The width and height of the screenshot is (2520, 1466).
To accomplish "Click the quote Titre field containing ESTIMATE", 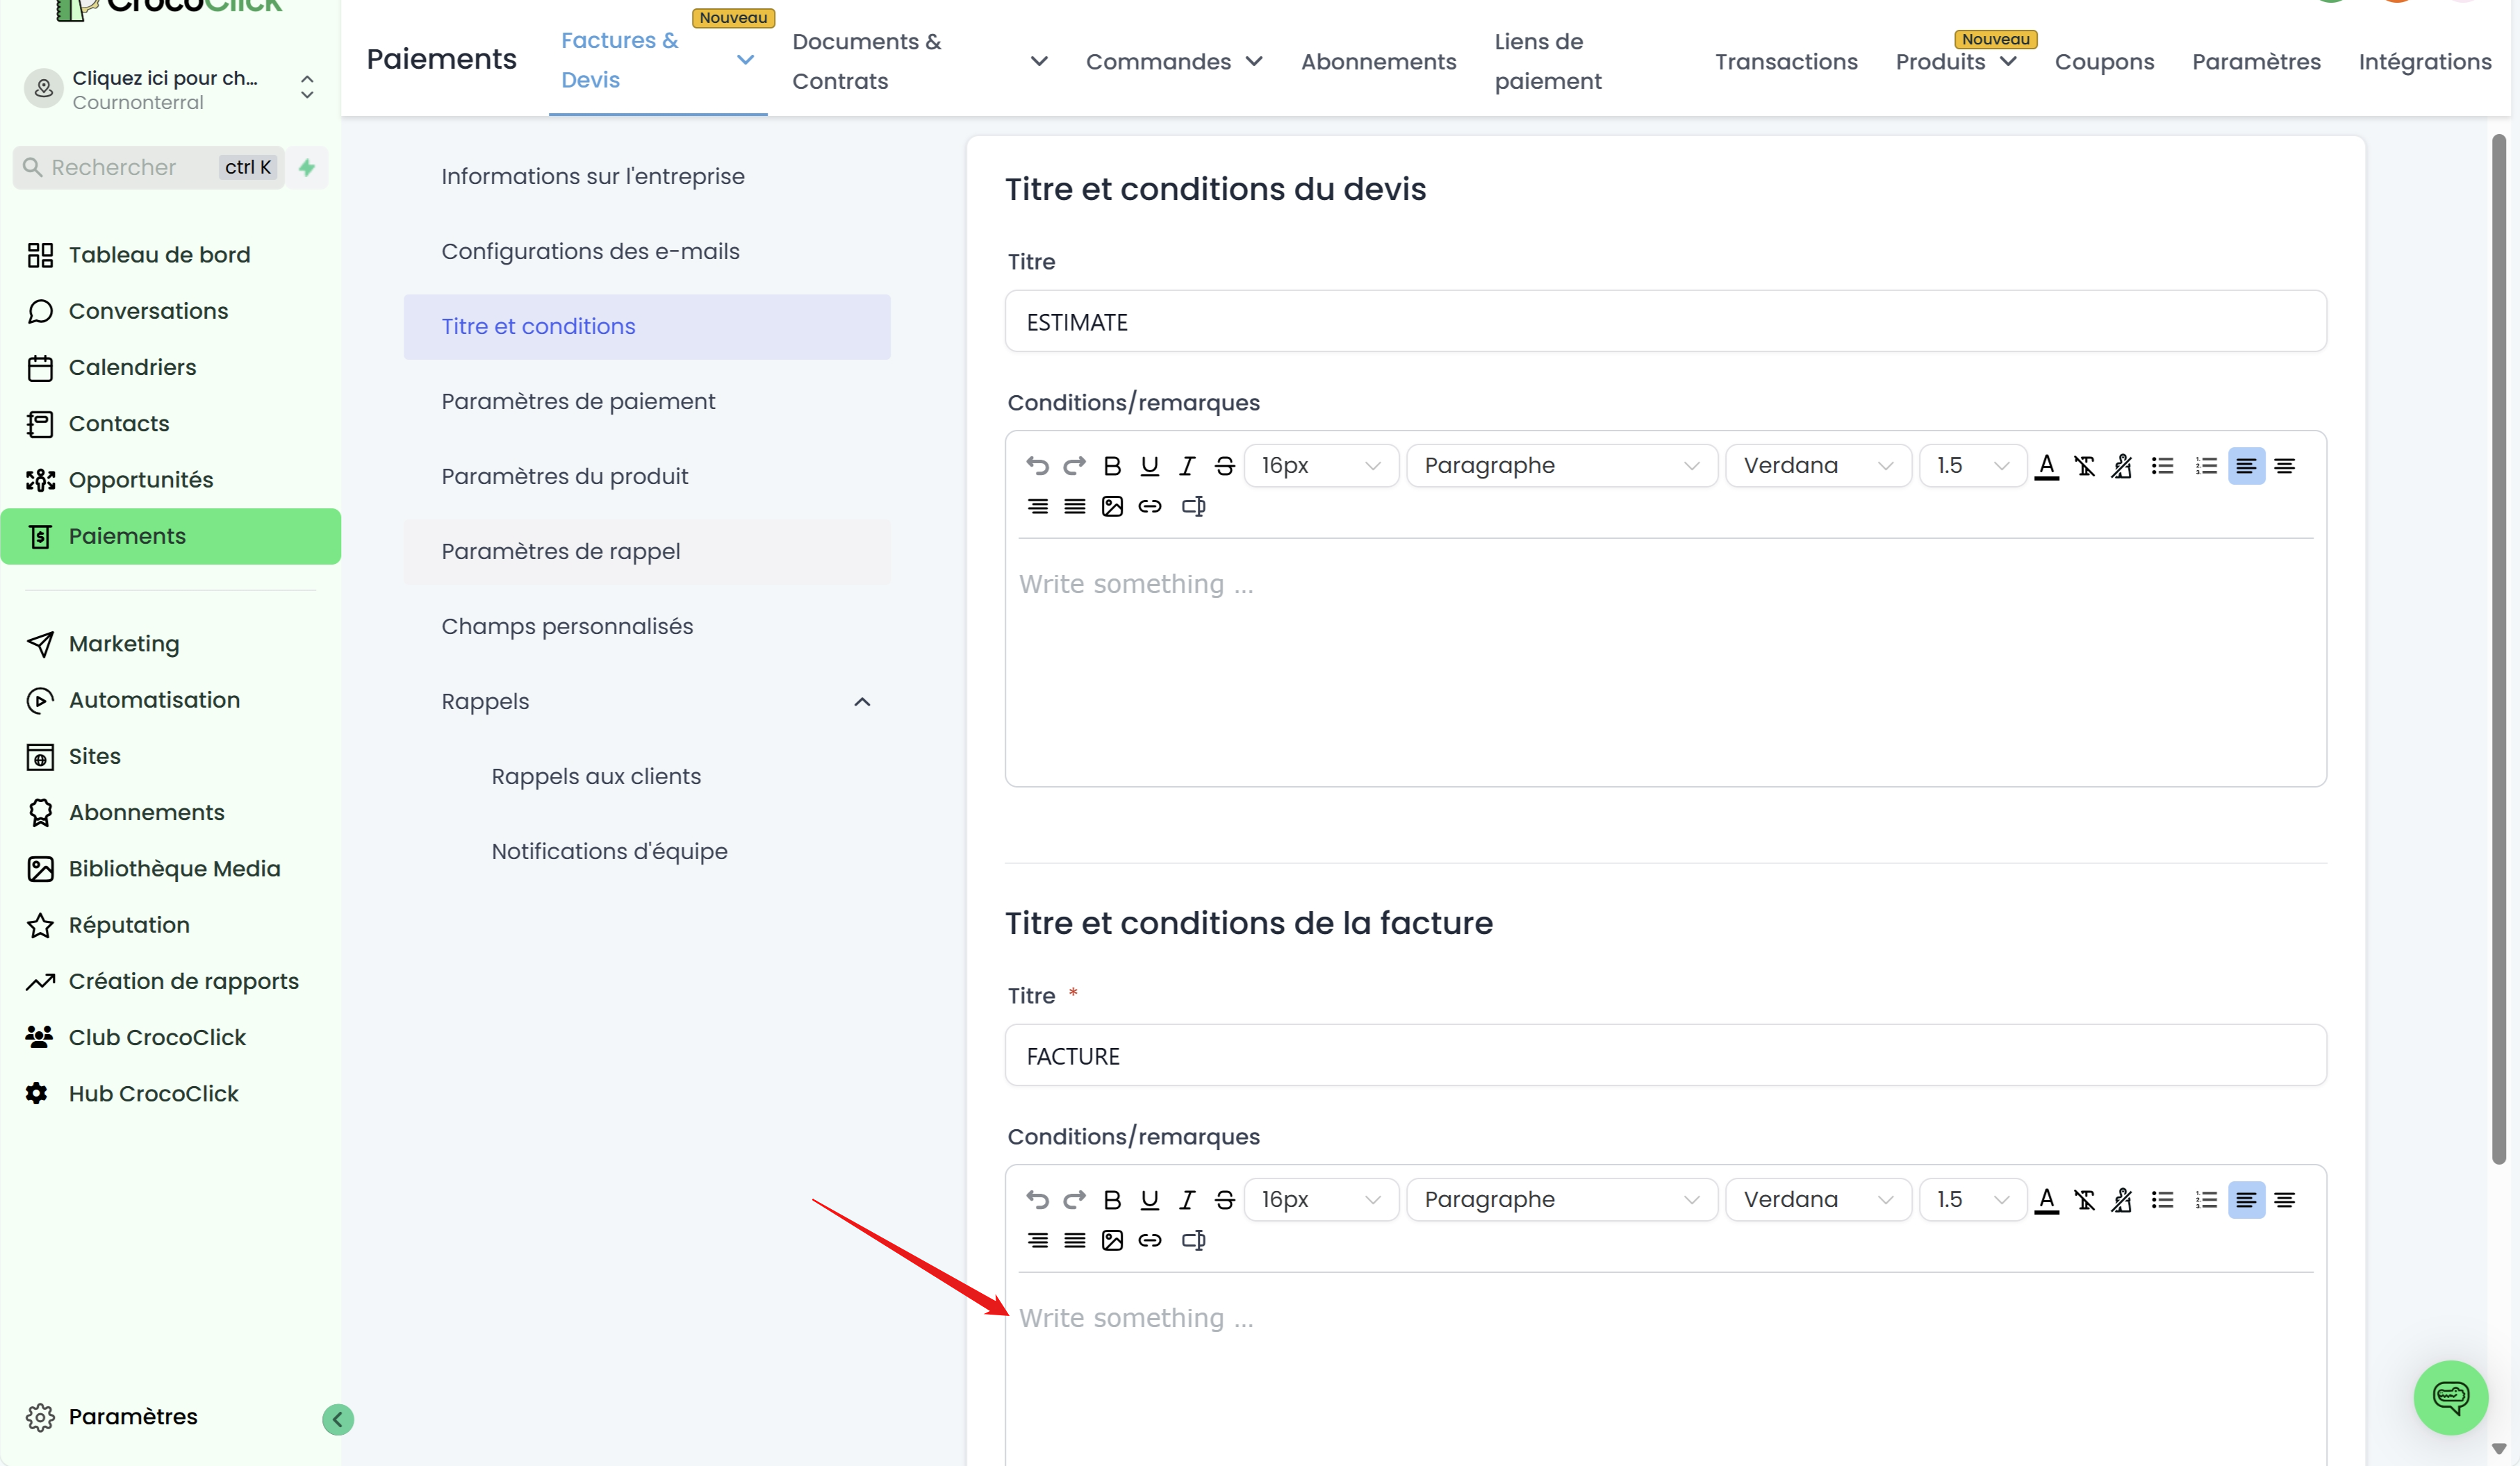I will [x=1665, y=322].
